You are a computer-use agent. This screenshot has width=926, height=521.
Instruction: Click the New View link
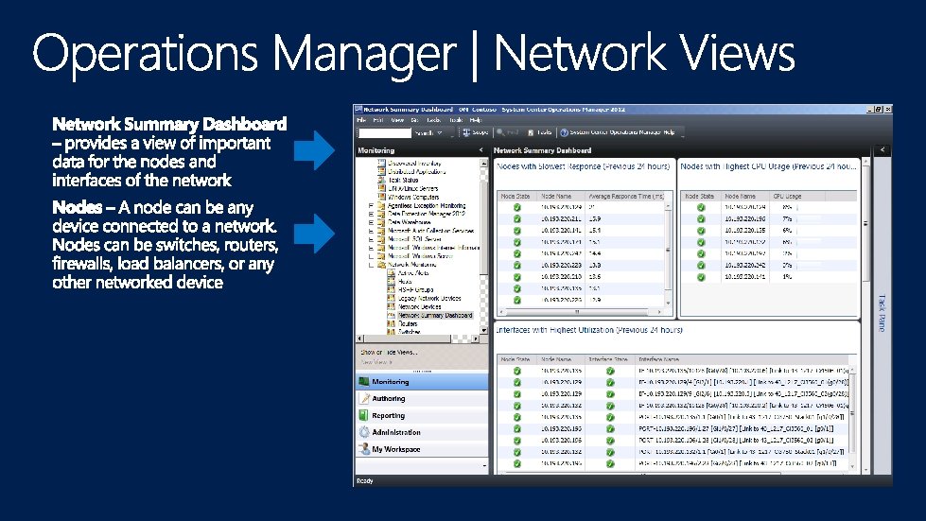click(376, 362)
